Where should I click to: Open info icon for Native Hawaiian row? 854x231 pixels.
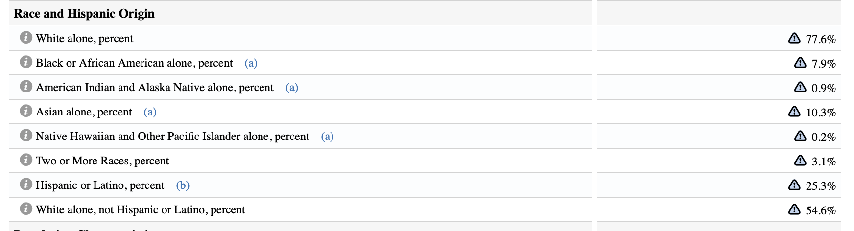(x=26, y=136)
